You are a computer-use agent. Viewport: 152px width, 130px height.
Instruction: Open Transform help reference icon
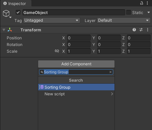tap(134, 30)
